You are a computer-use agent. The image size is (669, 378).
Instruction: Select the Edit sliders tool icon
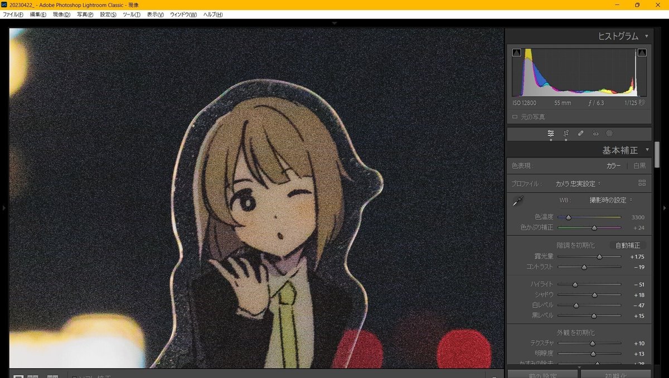551,134
